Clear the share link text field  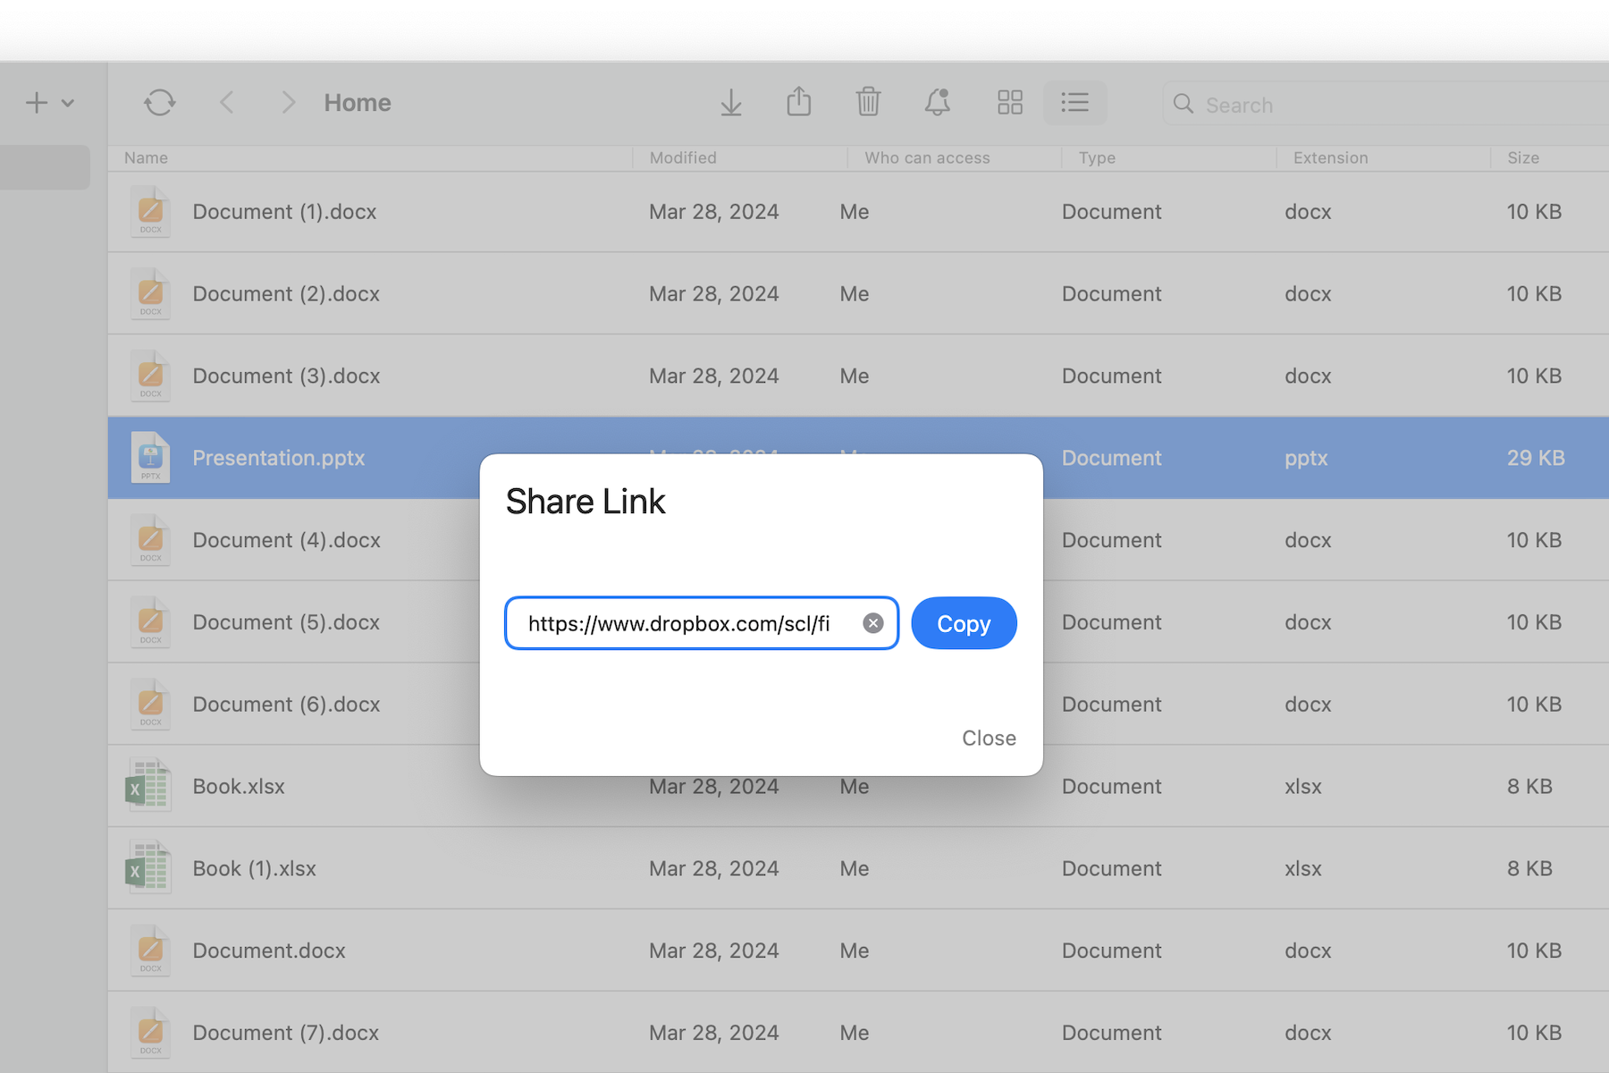tap(873, 623)
